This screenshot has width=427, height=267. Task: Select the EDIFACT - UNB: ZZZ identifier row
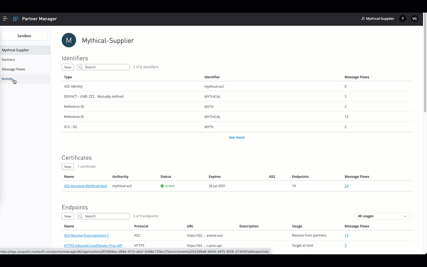(237, 97)
